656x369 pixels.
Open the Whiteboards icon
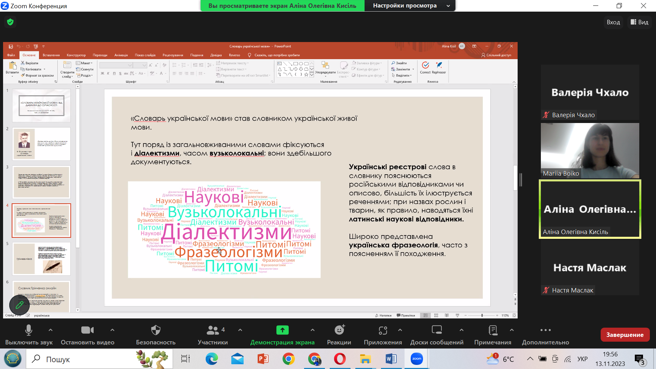point(437,330)
